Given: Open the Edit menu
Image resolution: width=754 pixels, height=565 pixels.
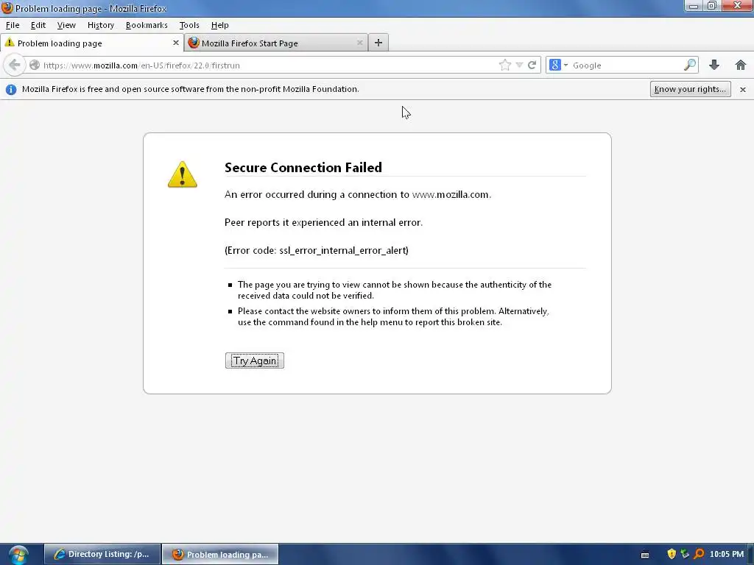Looking at the screenshot, I should point(38,25).
